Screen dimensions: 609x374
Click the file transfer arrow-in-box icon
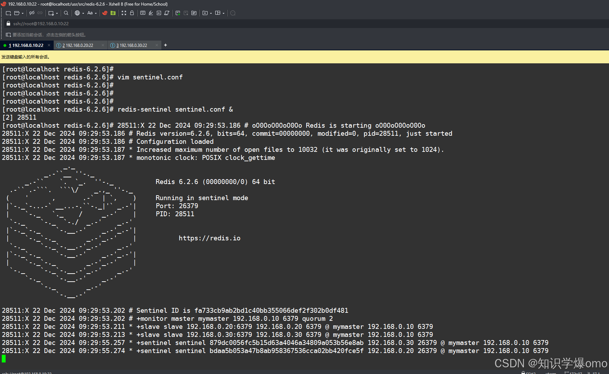(x=159, y=13)
